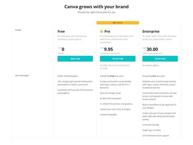
Task: Click the arrow after contact sales
Action: pyautogui.click(x=158, y=65)
